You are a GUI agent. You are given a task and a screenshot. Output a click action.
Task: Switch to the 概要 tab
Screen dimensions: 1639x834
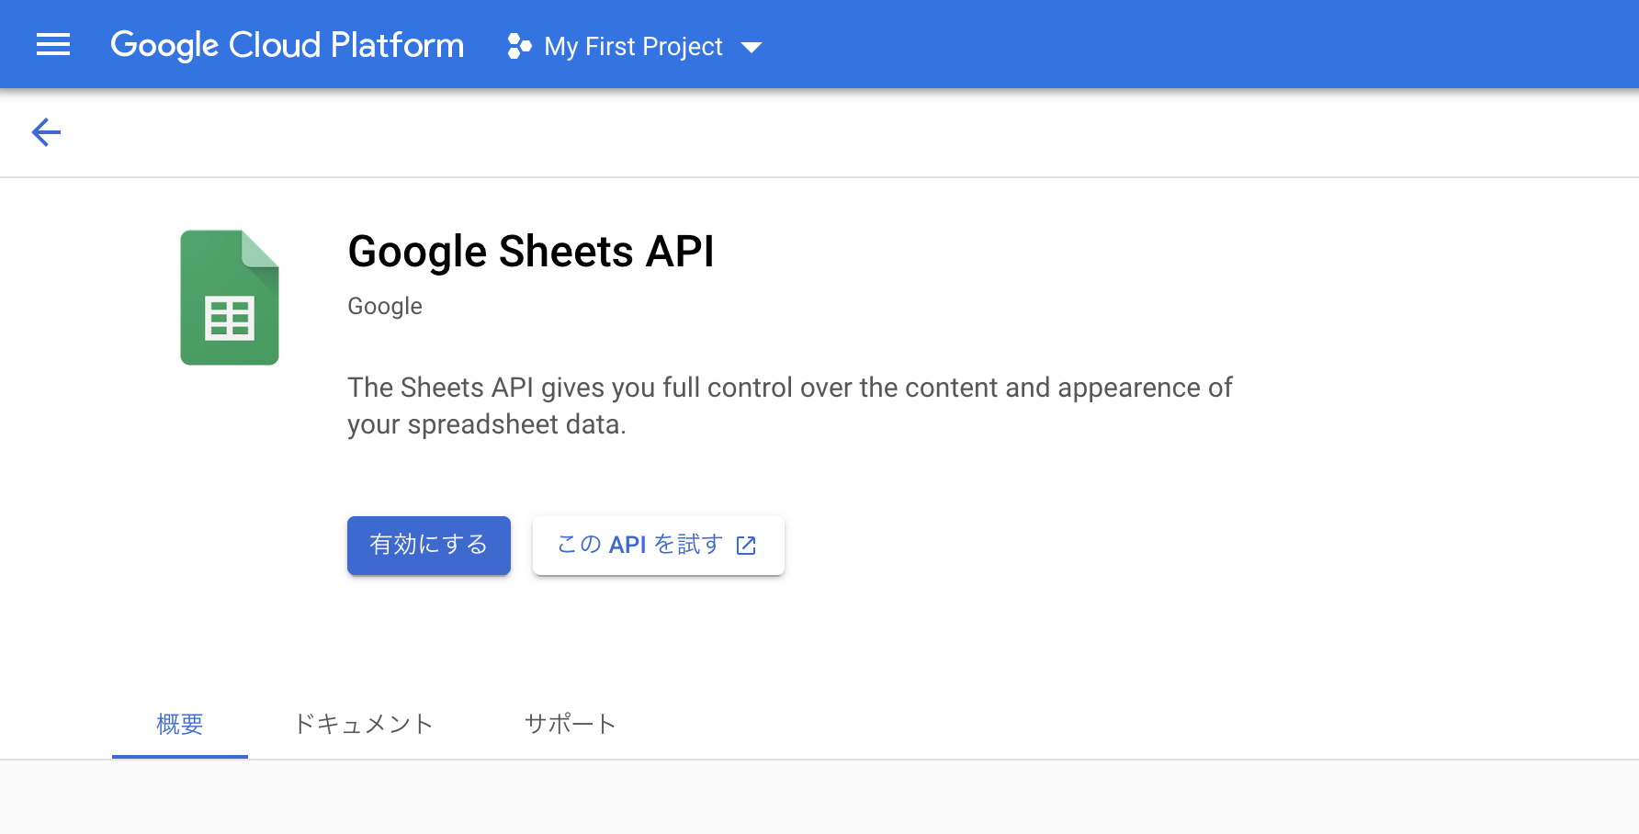pyautogui.click(x=180, y=724)
